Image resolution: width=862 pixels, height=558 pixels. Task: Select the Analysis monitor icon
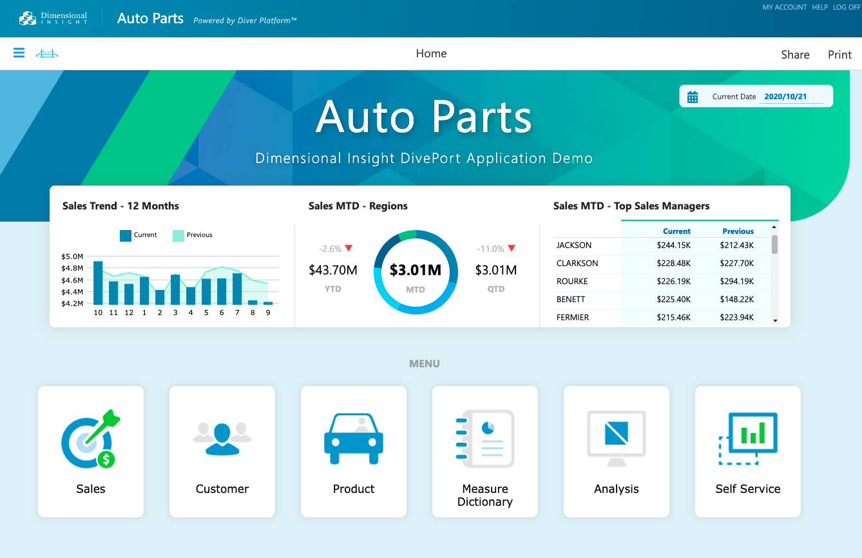pyautogui.click(x=616, y=439)
